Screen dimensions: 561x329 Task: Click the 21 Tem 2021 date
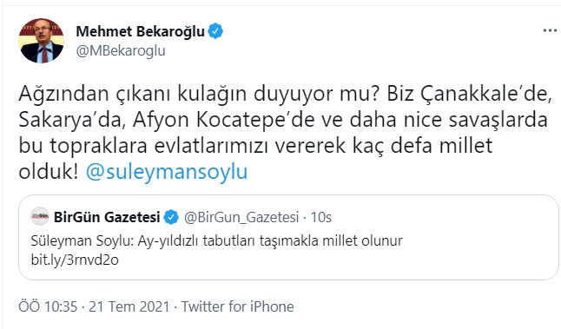pyautogui.click(x=129, y=306)
